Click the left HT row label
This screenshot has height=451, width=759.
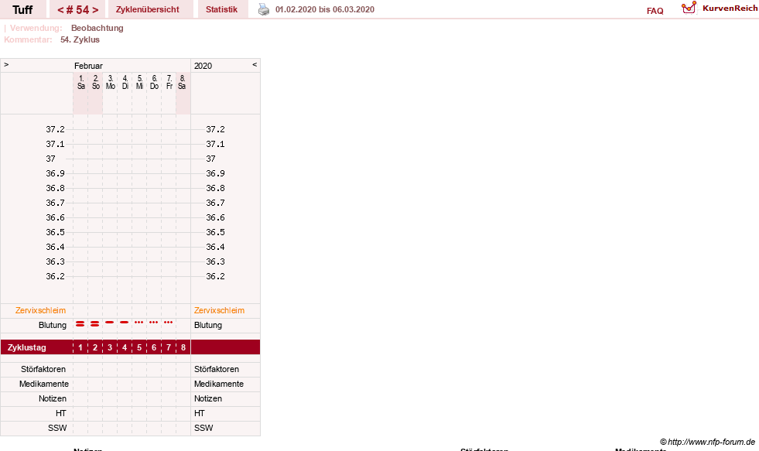point(60,413)
